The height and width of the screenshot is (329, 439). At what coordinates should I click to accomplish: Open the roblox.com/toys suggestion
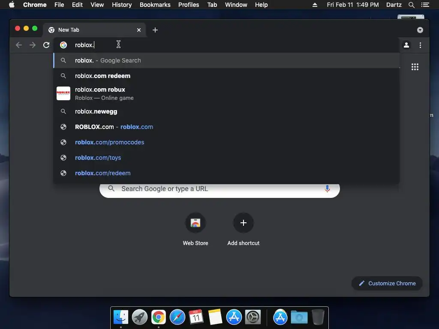click(226, 158)
